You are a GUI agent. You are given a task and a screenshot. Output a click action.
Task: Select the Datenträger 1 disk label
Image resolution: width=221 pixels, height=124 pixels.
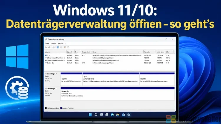52,88
